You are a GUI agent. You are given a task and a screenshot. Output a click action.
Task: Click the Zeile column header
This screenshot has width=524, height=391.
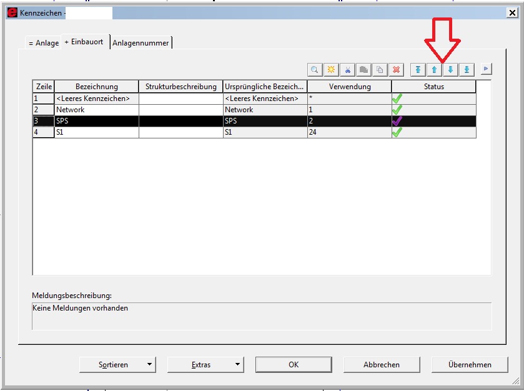coord(44,87)
